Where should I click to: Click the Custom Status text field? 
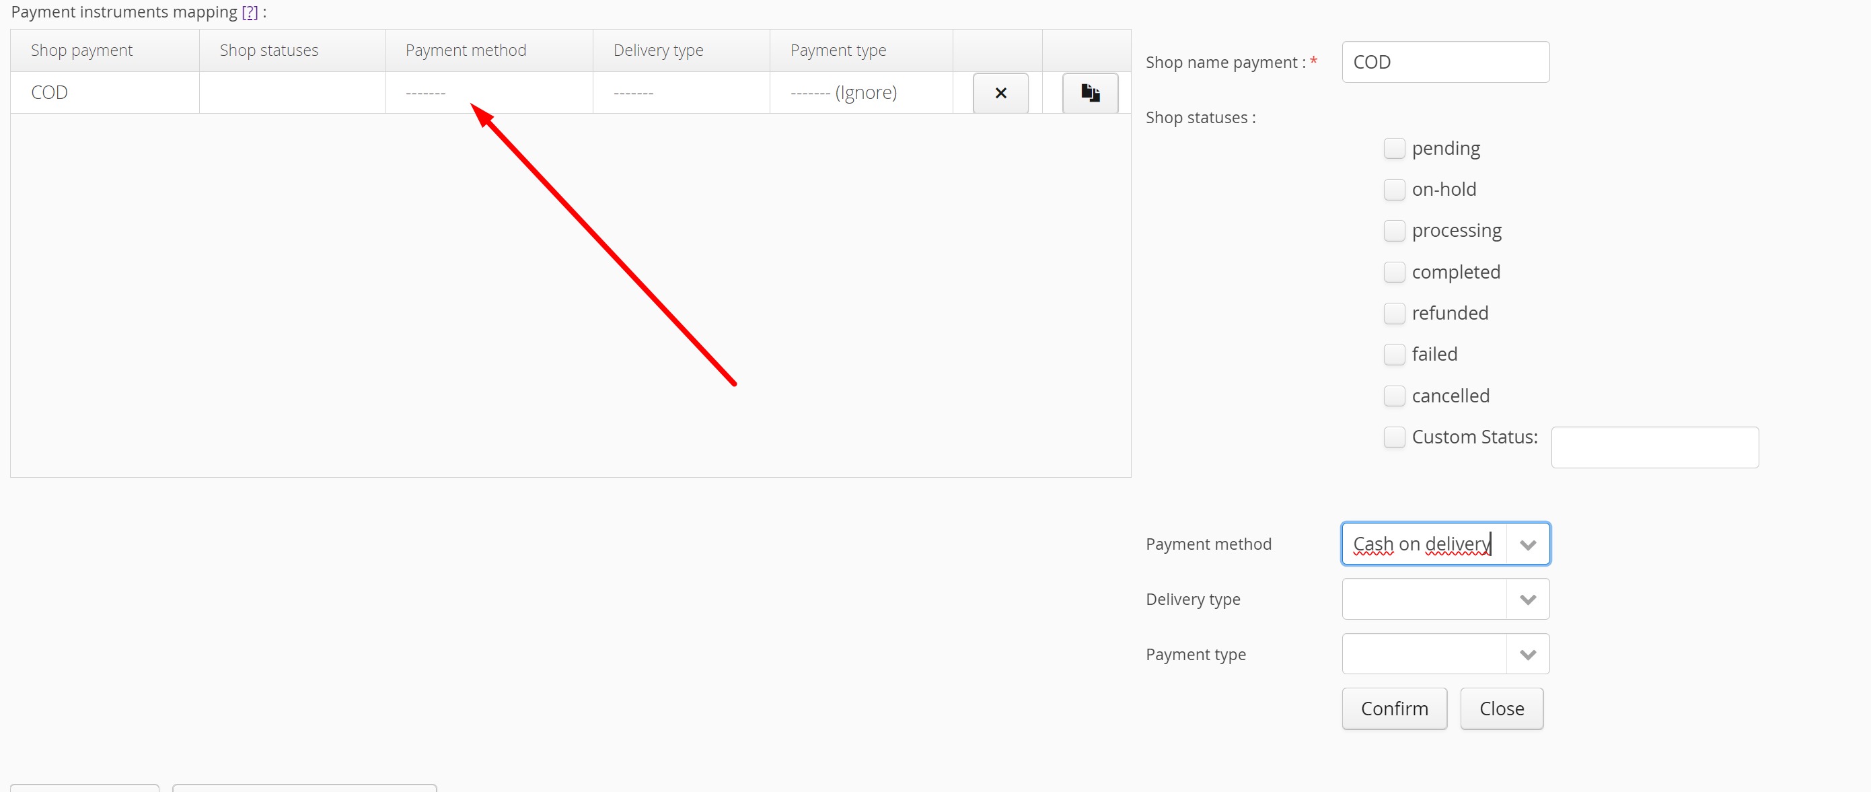tap(1654, 447)
